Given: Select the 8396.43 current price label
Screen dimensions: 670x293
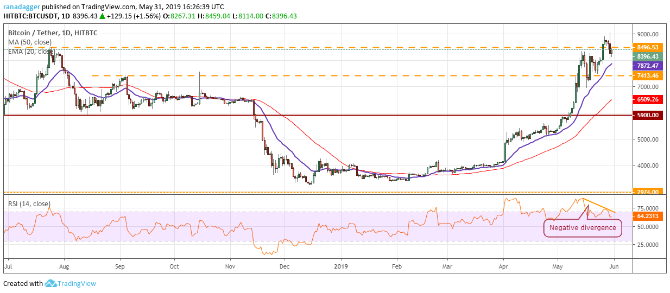Looking at the screenshot, I should (x=648, y=56).
